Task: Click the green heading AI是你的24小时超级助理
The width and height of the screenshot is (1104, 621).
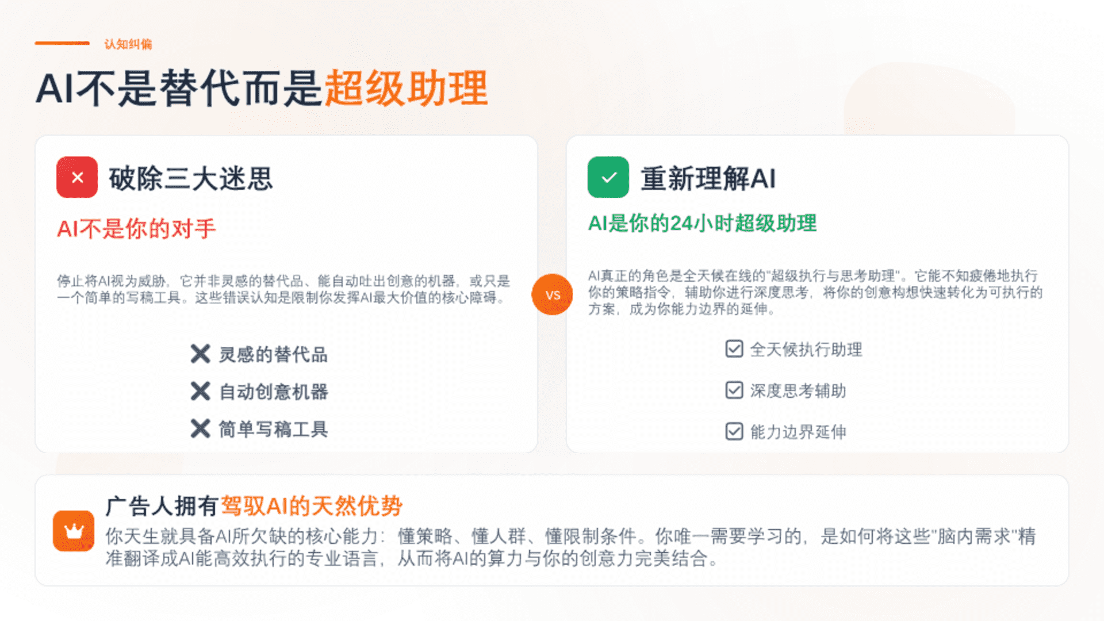Action: pos(702,223)
